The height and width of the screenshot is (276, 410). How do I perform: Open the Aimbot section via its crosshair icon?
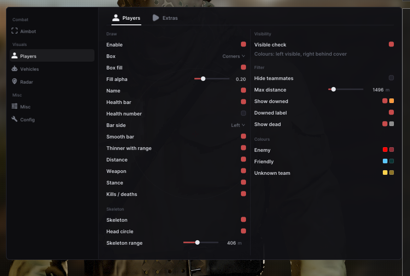click(x=15, y=31)
